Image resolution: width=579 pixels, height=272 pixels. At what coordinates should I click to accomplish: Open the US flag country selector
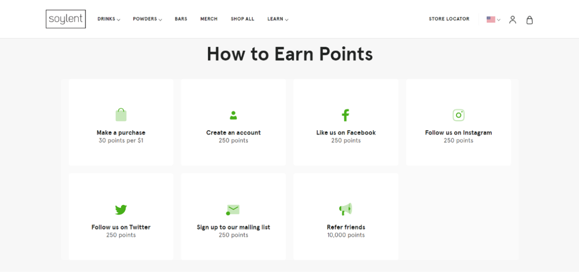point(493,20)
